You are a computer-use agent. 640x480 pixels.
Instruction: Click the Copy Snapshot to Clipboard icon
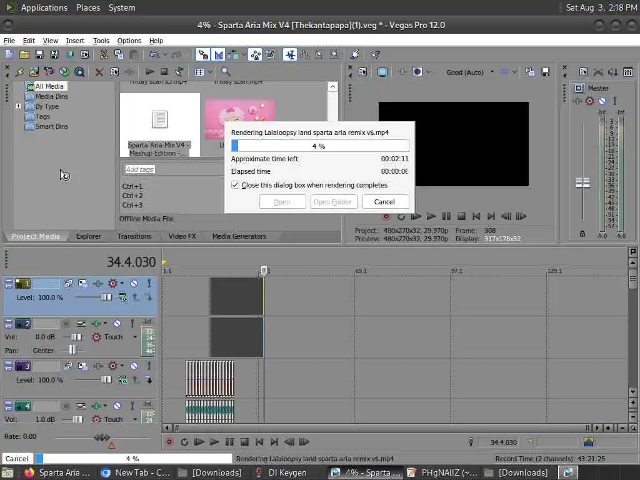(530, 72)
